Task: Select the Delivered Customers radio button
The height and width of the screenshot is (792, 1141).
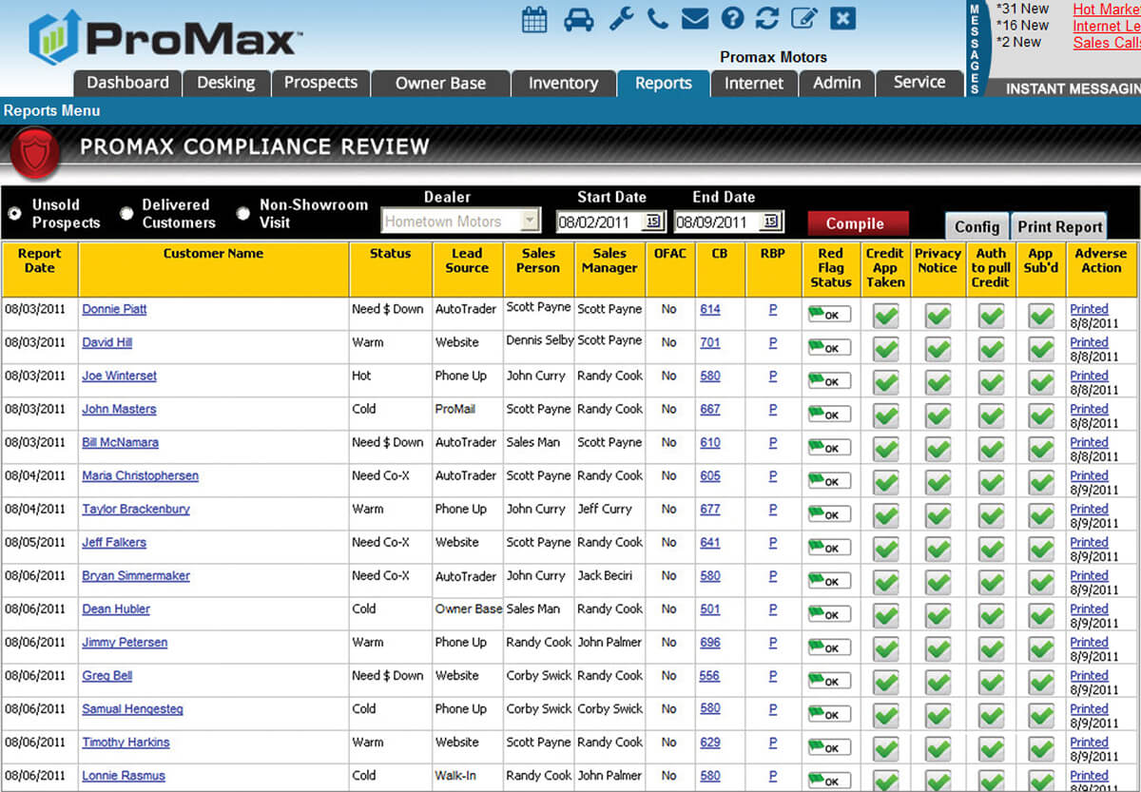Action: (126, 213)
